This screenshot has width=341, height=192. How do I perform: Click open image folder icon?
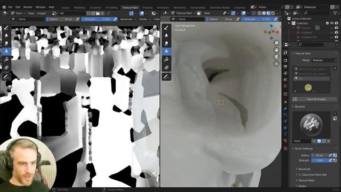click(98, 13)
